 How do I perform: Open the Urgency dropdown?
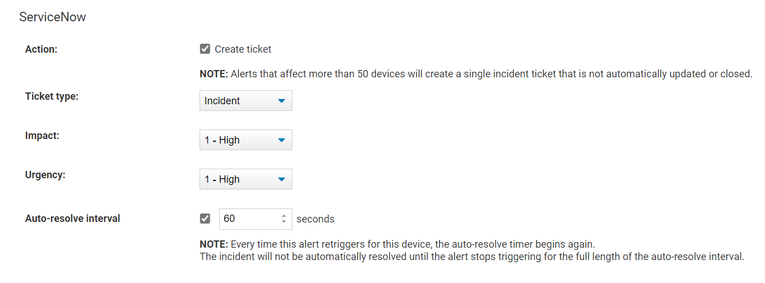pos(246,179)
